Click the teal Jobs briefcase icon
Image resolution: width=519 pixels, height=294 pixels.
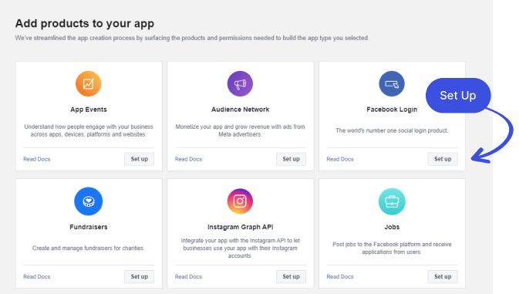392,201
